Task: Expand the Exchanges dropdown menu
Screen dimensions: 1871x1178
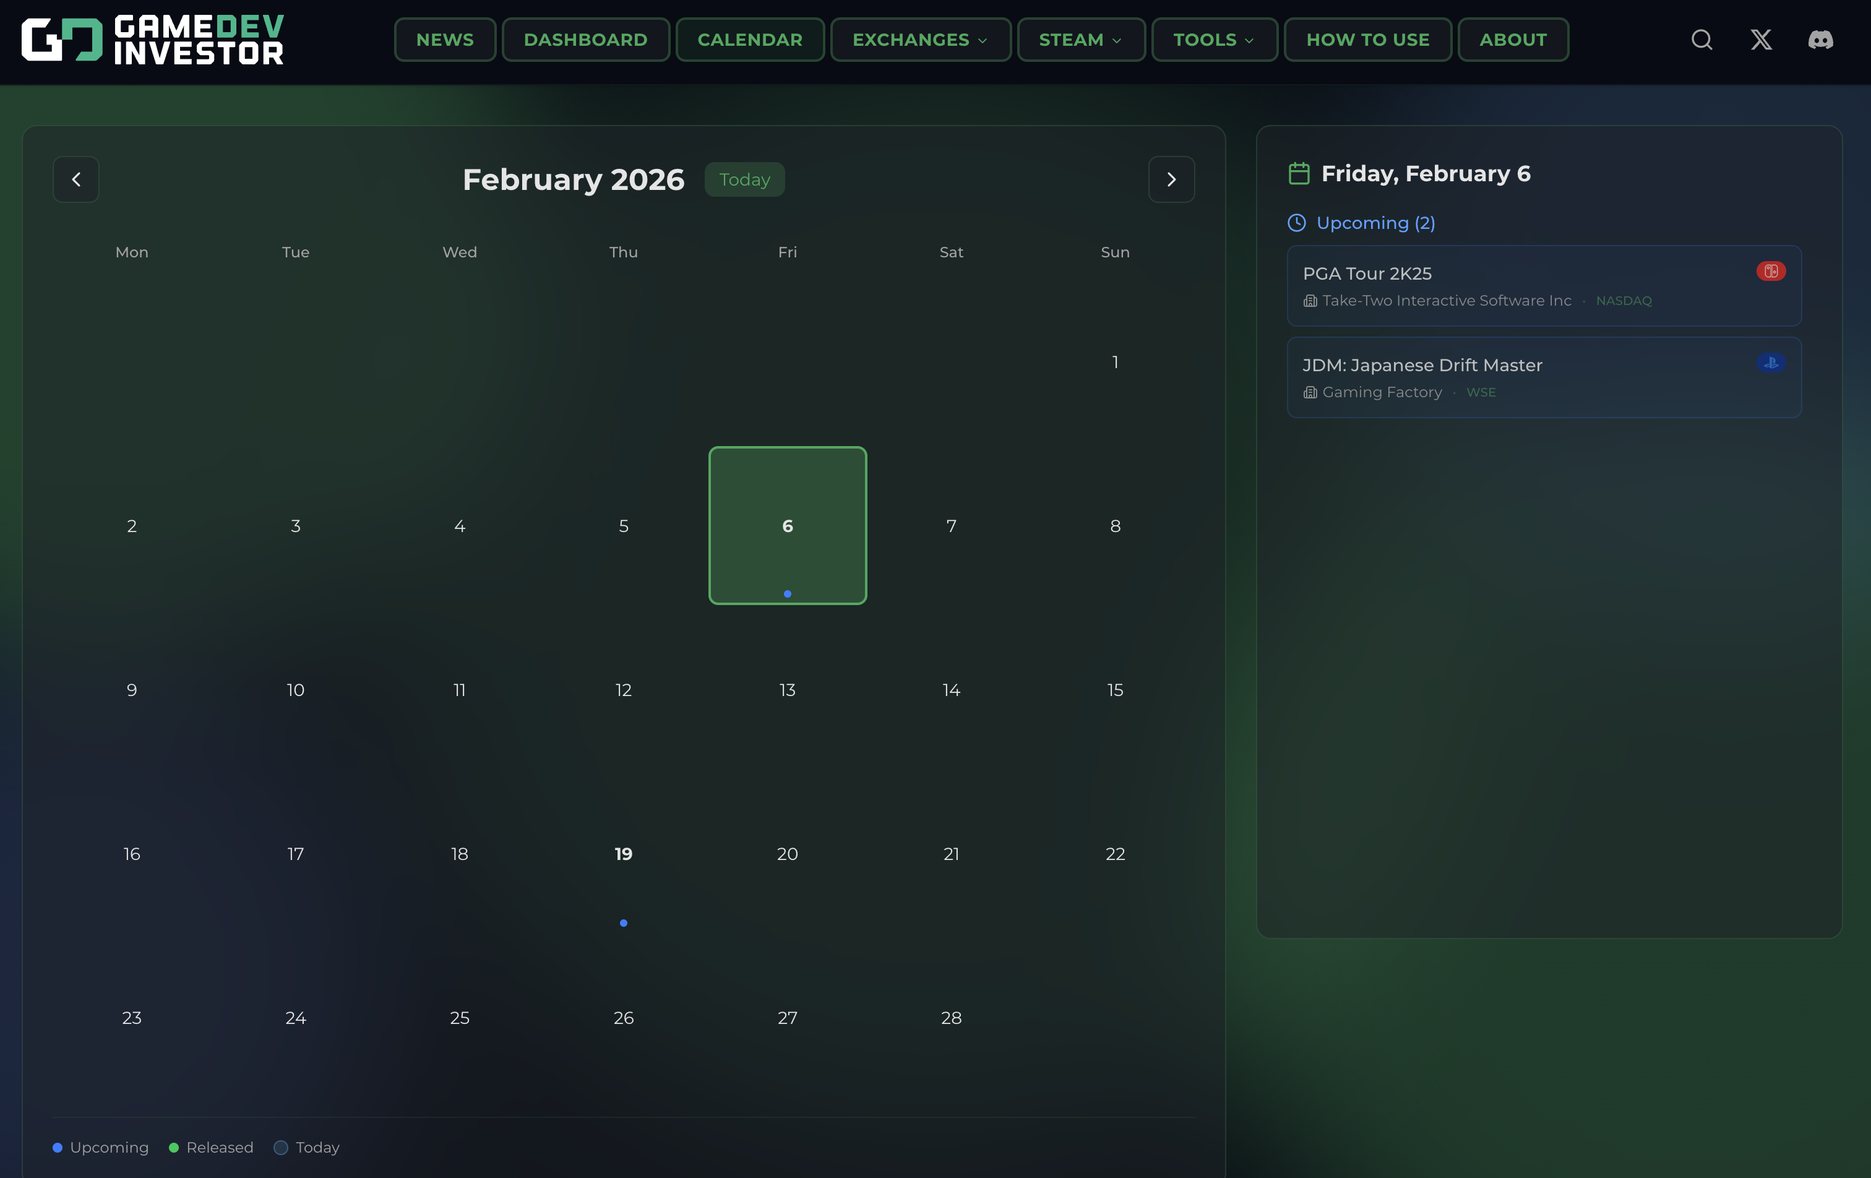Action: click(920, 40)
